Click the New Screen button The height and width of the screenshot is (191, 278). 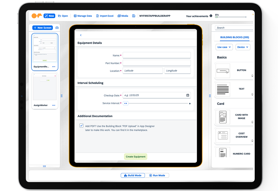click(43, 28)
